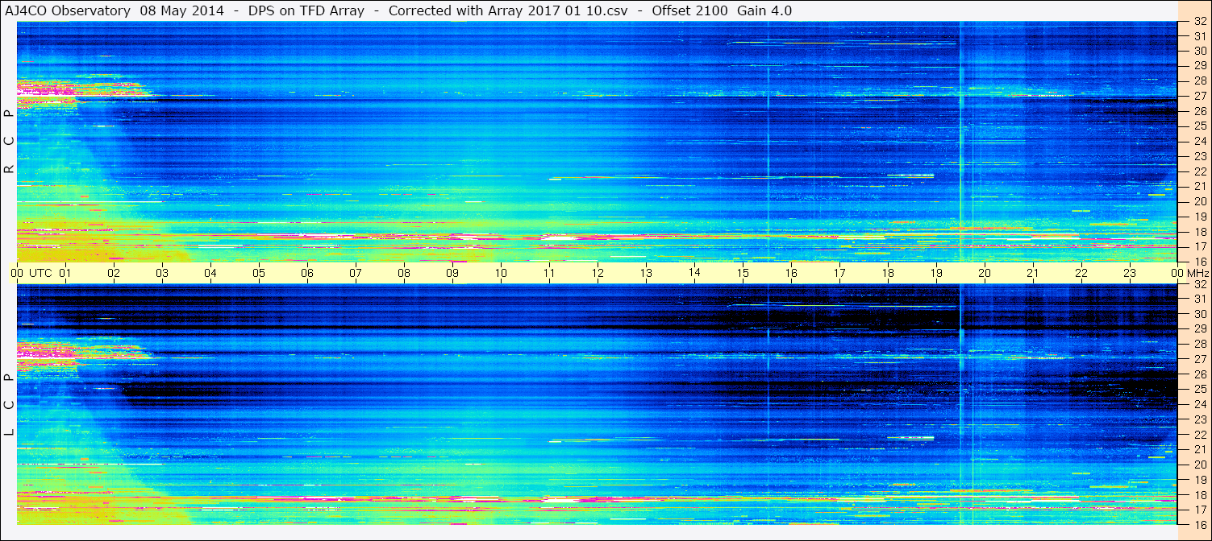Viewport: 1212px width, 541px height.
Task: Click the 09 hour mark on the time axis
Action: click(452, 273)
